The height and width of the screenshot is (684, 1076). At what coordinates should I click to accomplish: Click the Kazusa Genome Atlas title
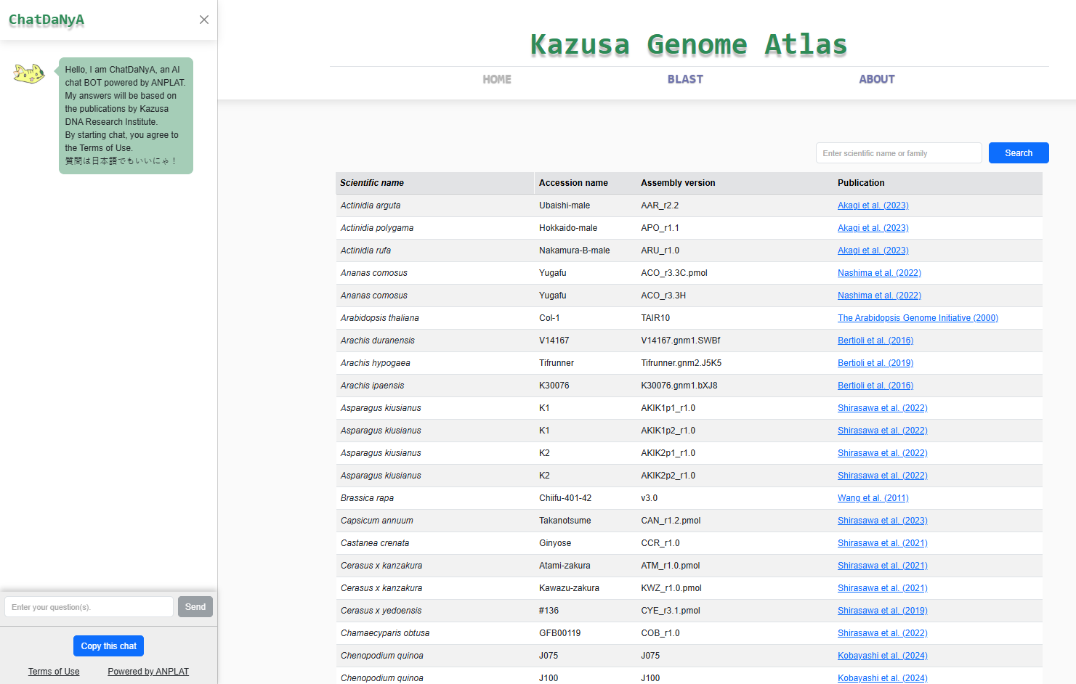click(x=689, y=44)
